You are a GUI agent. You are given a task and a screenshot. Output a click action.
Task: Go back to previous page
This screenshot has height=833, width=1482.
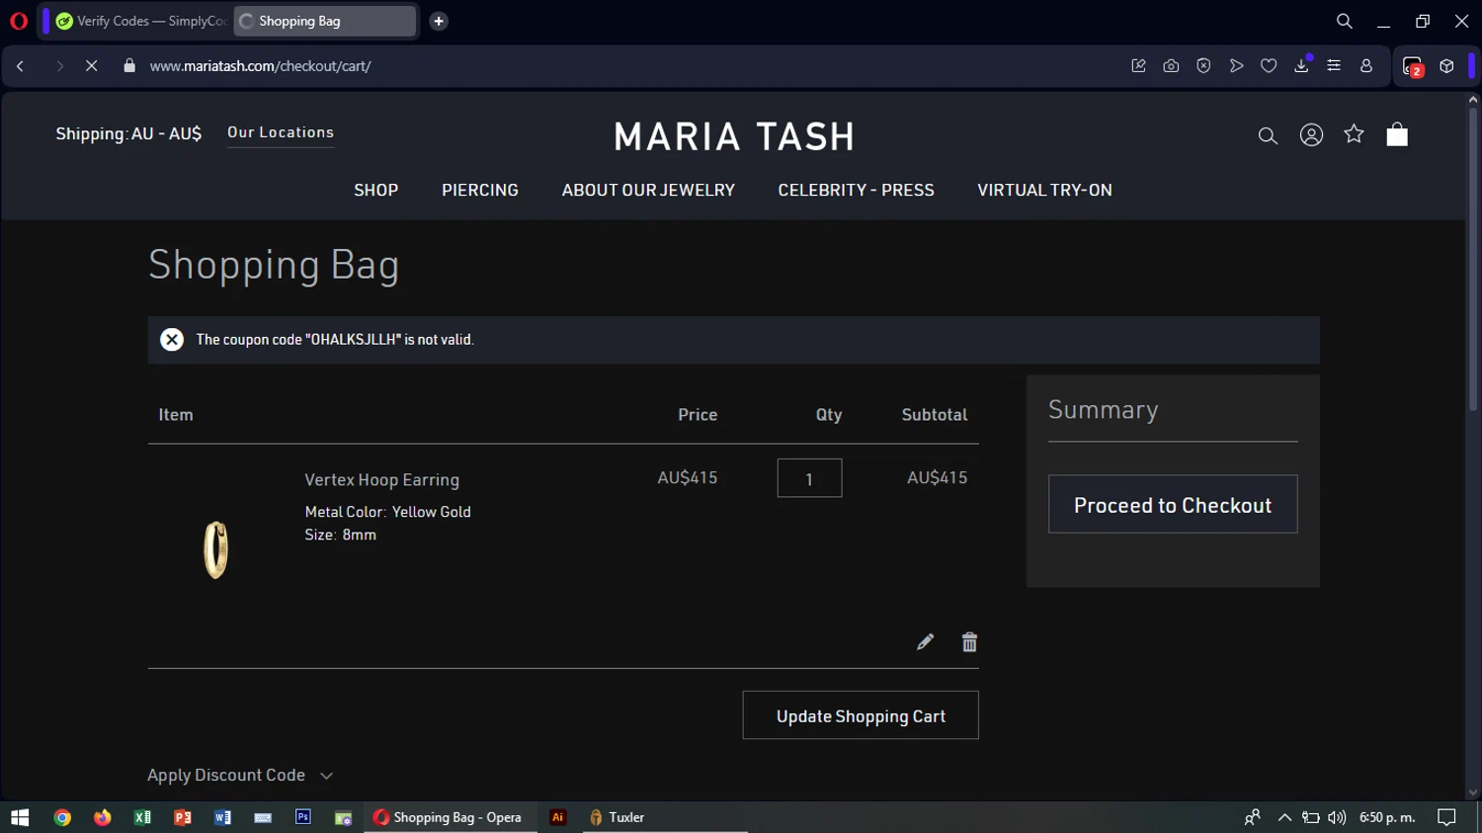tap(20, 66)
